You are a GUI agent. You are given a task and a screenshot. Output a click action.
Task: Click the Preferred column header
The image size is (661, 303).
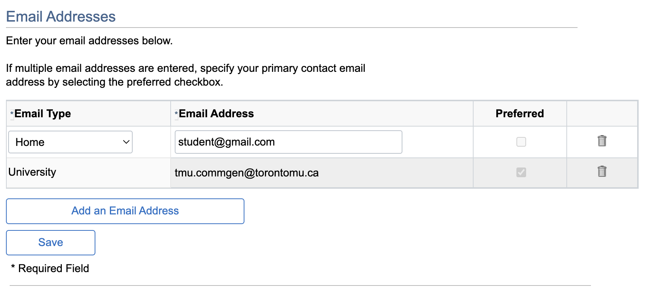pos(519,114)
